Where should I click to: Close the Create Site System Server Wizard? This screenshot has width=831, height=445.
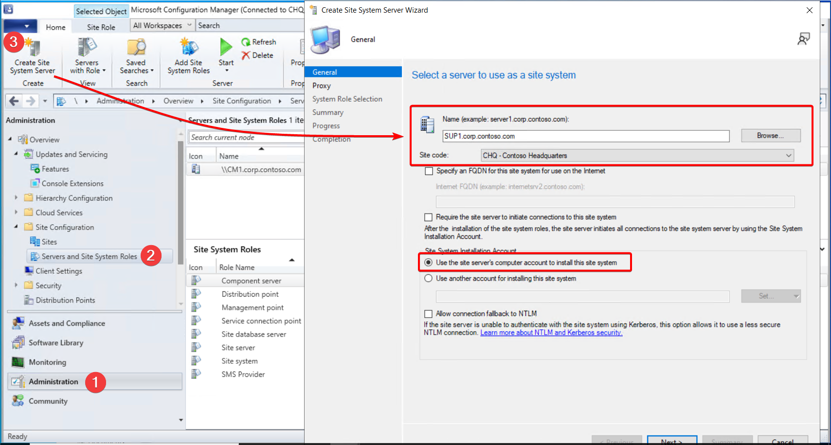(810, 10)
